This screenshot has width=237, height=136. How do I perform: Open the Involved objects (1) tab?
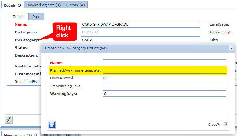click(43, 5)
